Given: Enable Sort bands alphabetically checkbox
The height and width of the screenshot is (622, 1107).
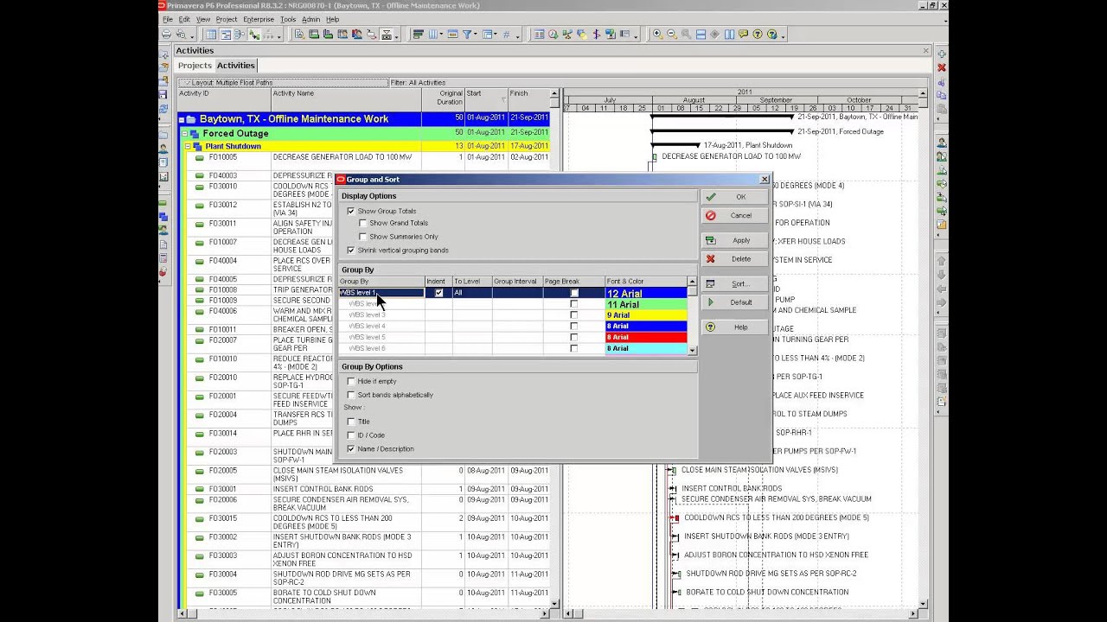Looking at the screenshot, I should pos(351,395).
